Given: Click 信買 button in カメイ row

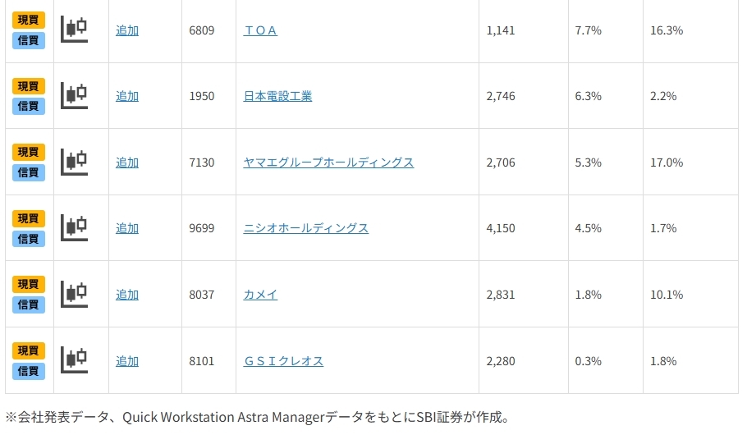Looking at the screenshot, I should pyautogui.click(x=29, y=305).
